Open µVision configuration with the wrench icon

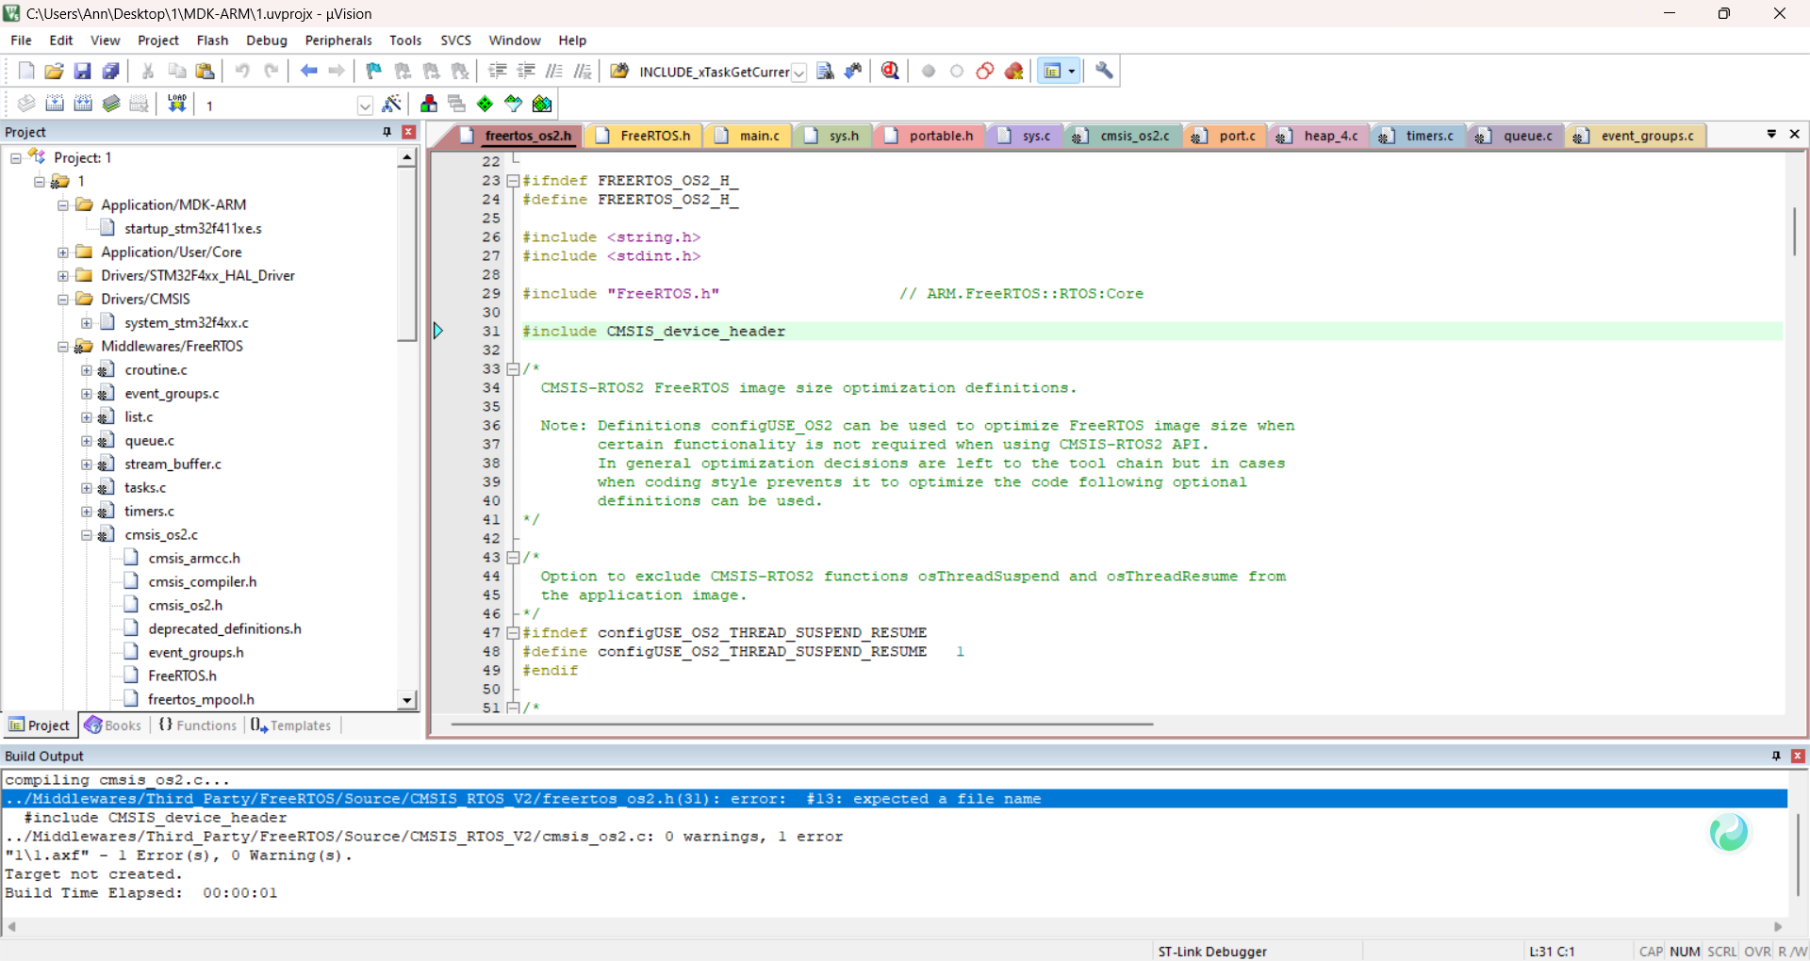(1104, 71)
